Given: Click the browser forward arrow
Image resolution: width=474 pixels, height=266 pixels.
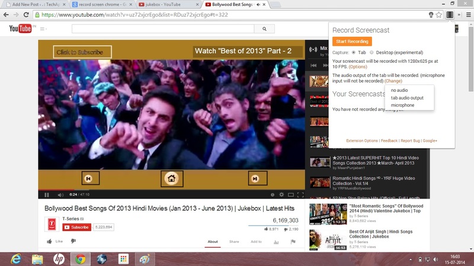Looking at the screenshot, I should point(16,14).
